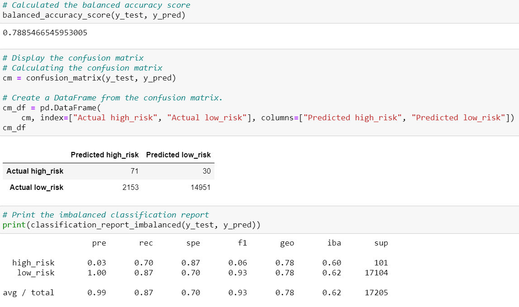Click the '# Calculating the confusion matrix' comment
Image resolution: width=519 pixels, height=307 pixels.
pos(82,68)
